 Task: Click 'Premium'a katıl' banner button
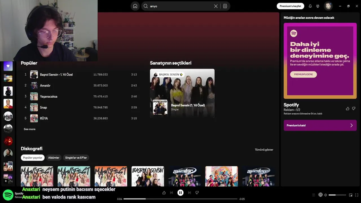coord(320,125)
